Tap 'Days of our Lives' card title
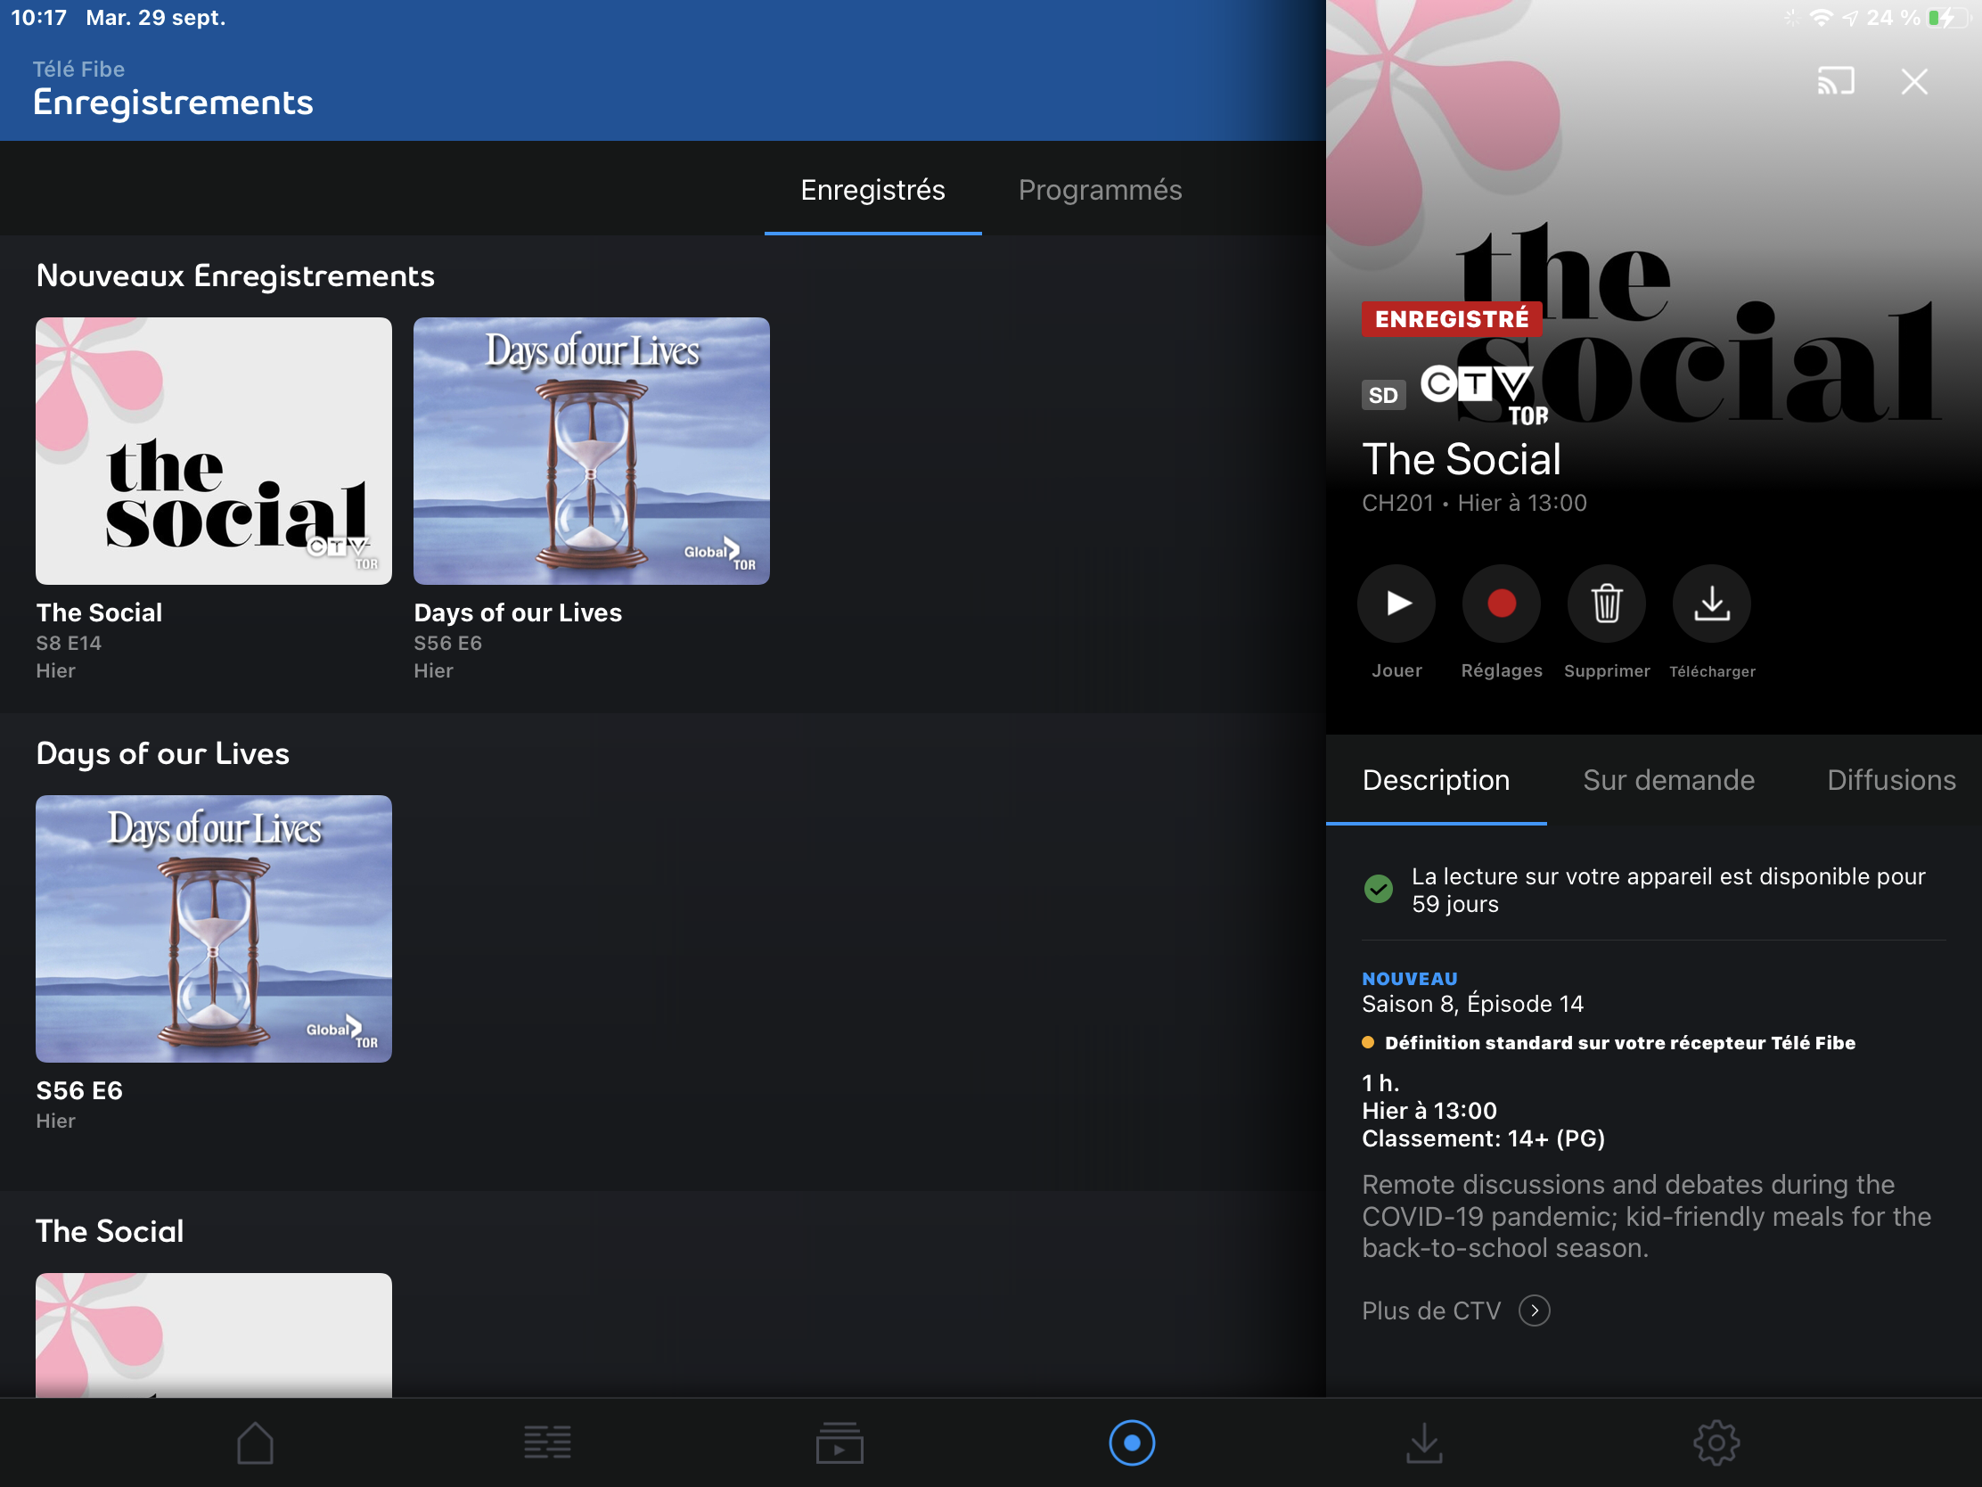Viewport: 1982px width, 1487px height. [x=517, y=612]
